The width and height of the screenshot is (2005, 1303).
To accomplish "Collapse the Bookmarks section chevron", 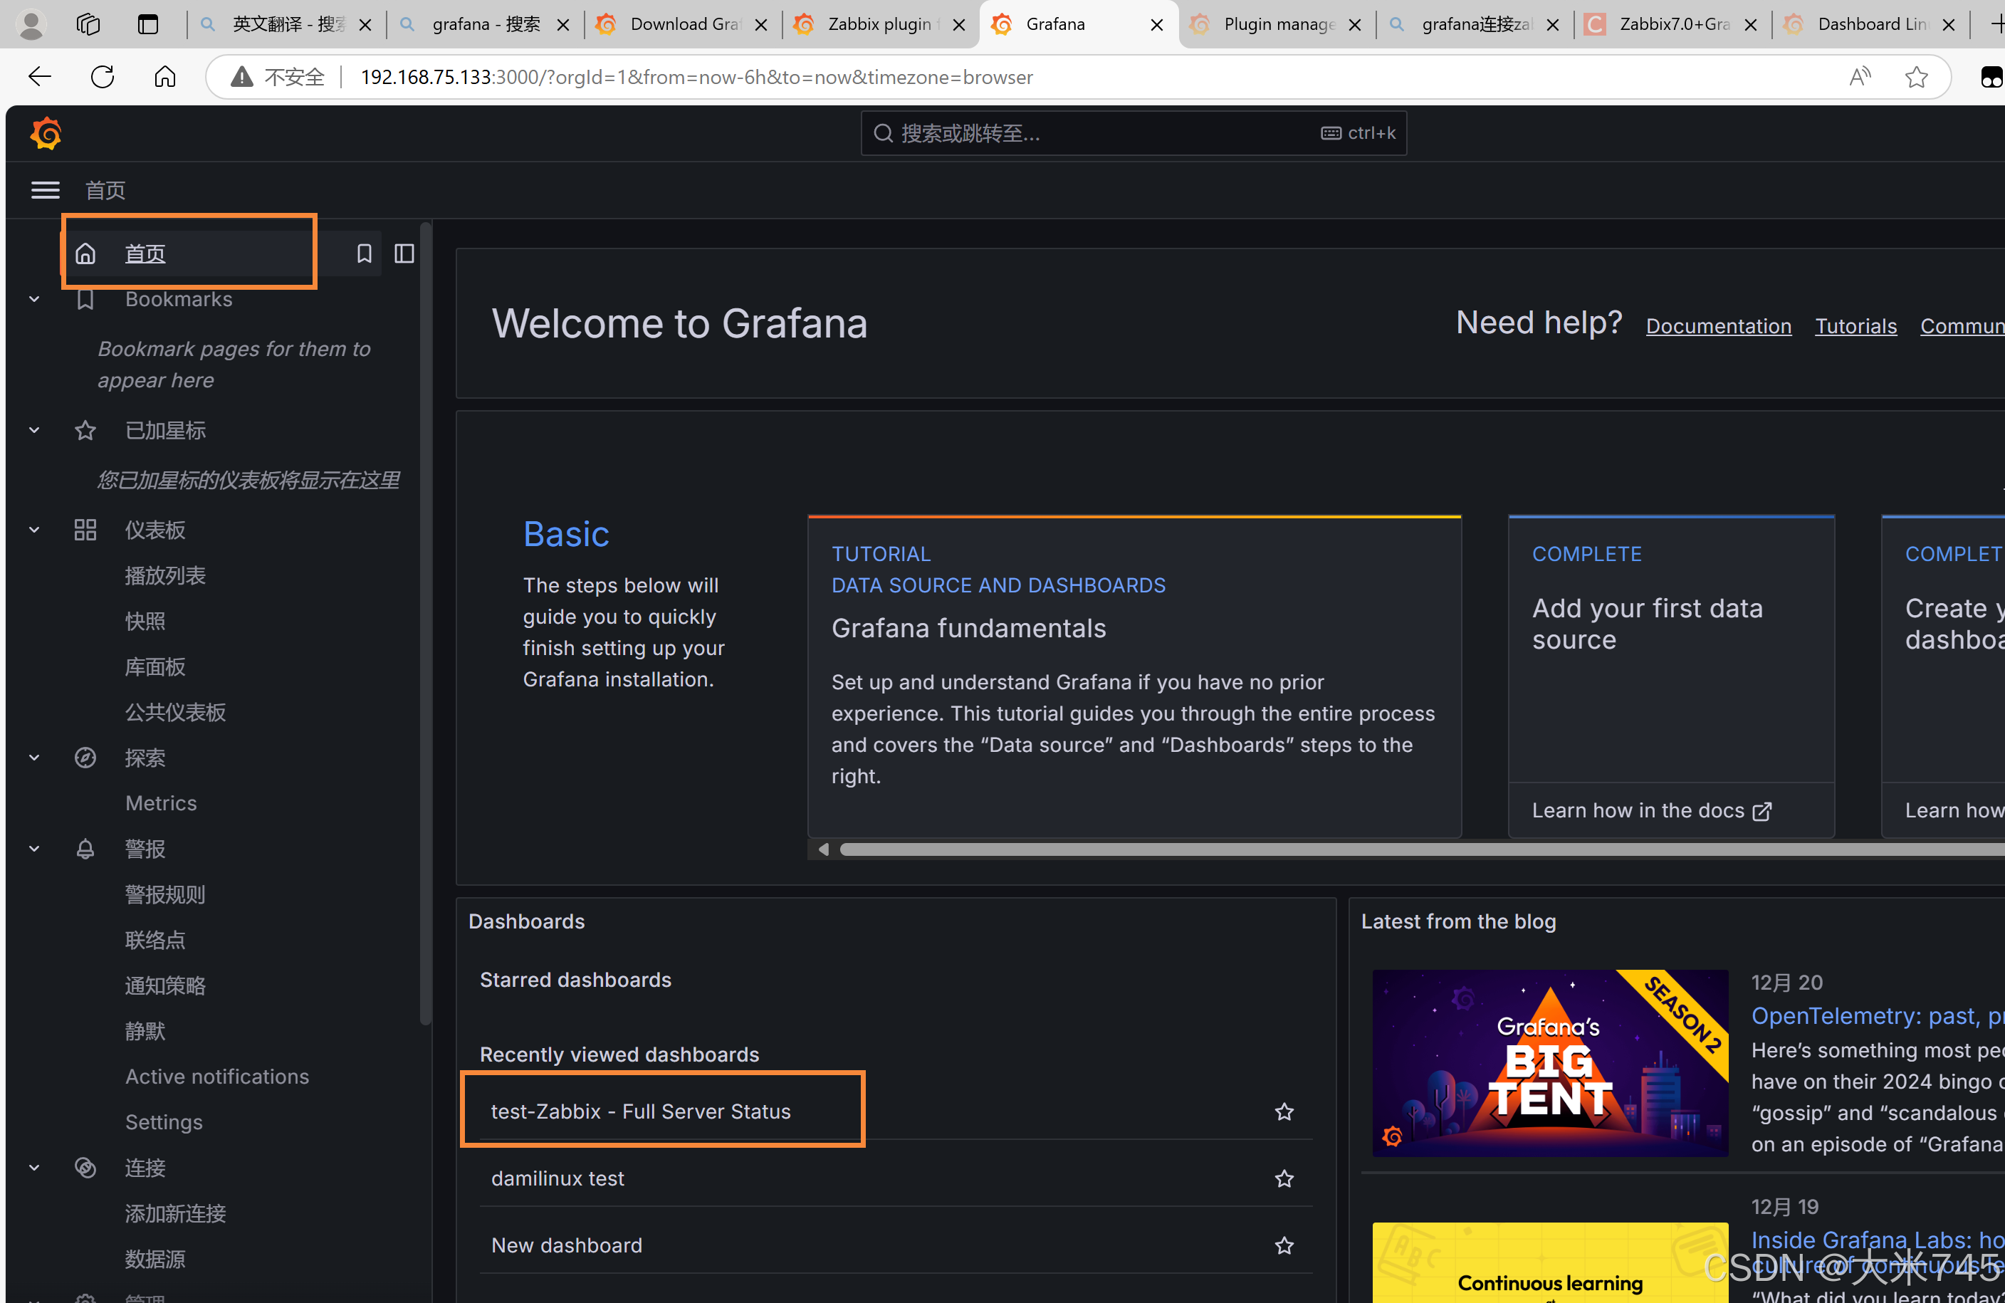I will click(35, 299).
